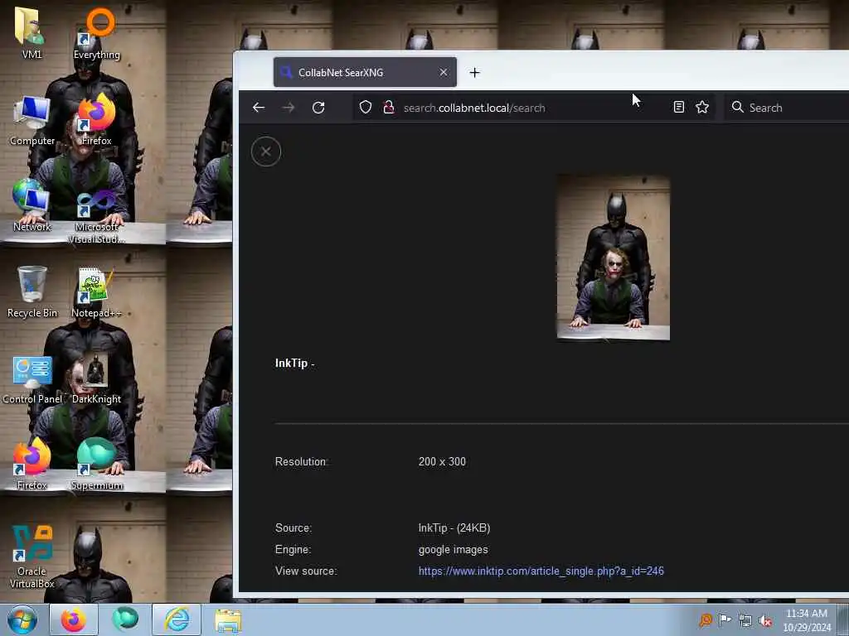Select Firefox in the taskbar

click(x=74, y=619)
